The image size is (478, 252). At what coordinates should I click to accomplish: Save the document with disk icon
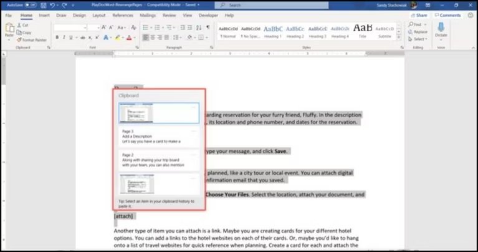43,5
